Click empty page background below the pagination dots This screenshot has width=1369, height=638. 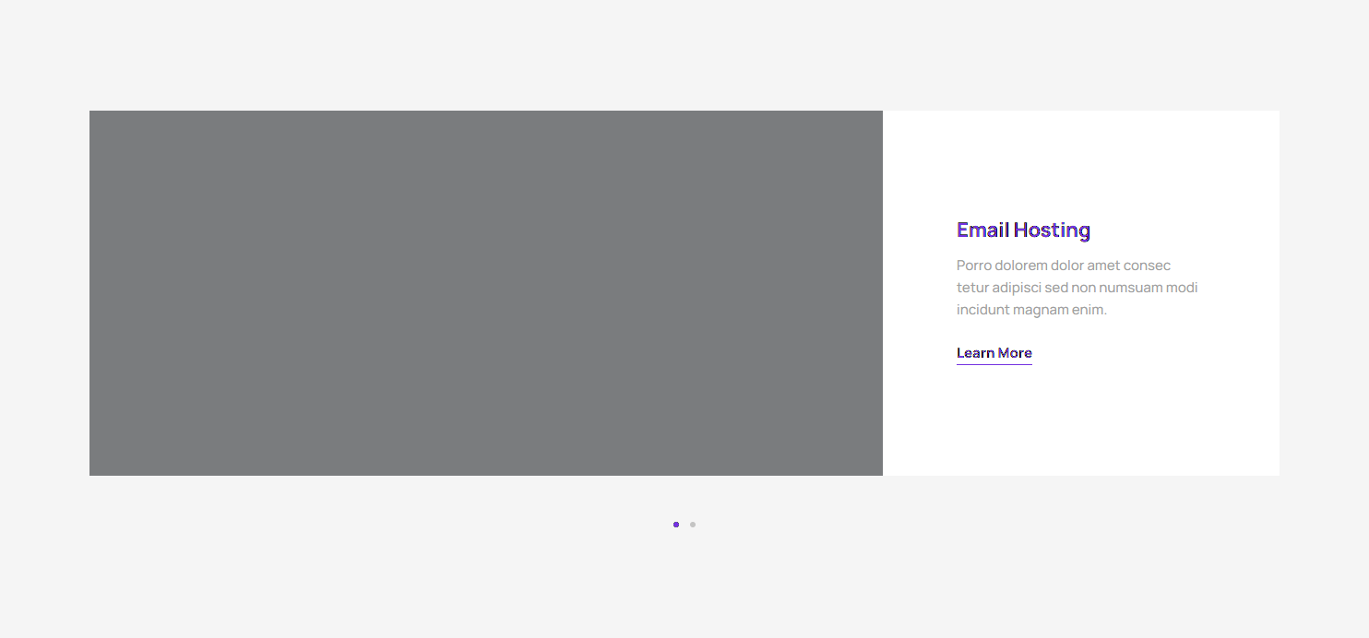tap(684, 590)
